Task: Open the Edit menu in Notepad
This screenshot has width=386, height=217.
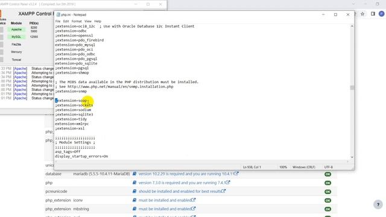Action: (66, 22)
